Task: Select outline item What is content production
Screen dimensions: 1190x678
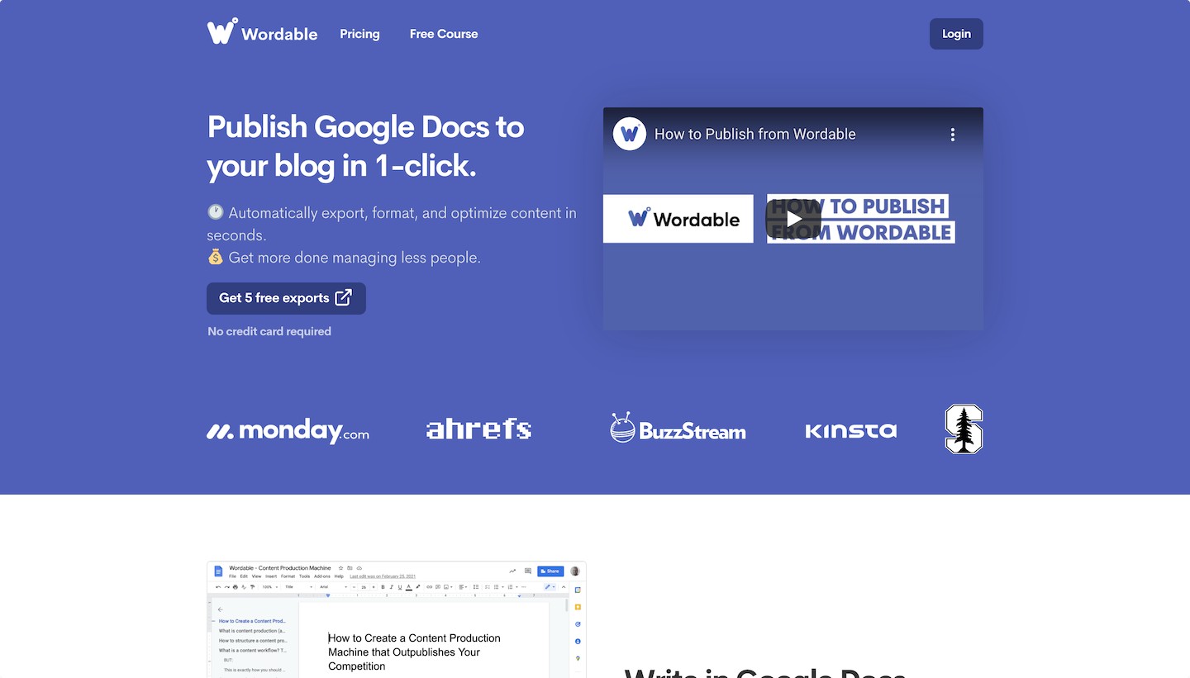Action: (x=252, y=631)
